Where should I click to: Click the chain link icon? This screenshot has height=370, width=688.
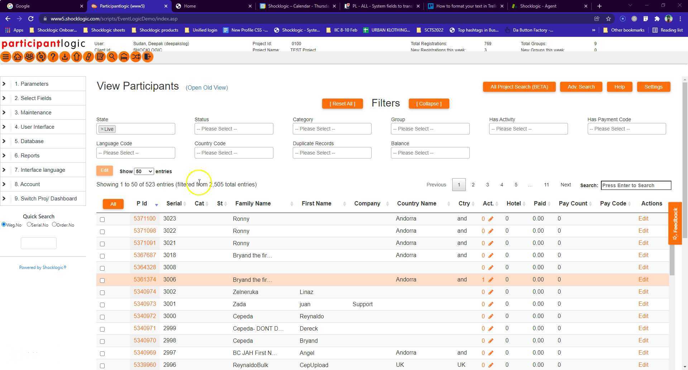[89, 57]
